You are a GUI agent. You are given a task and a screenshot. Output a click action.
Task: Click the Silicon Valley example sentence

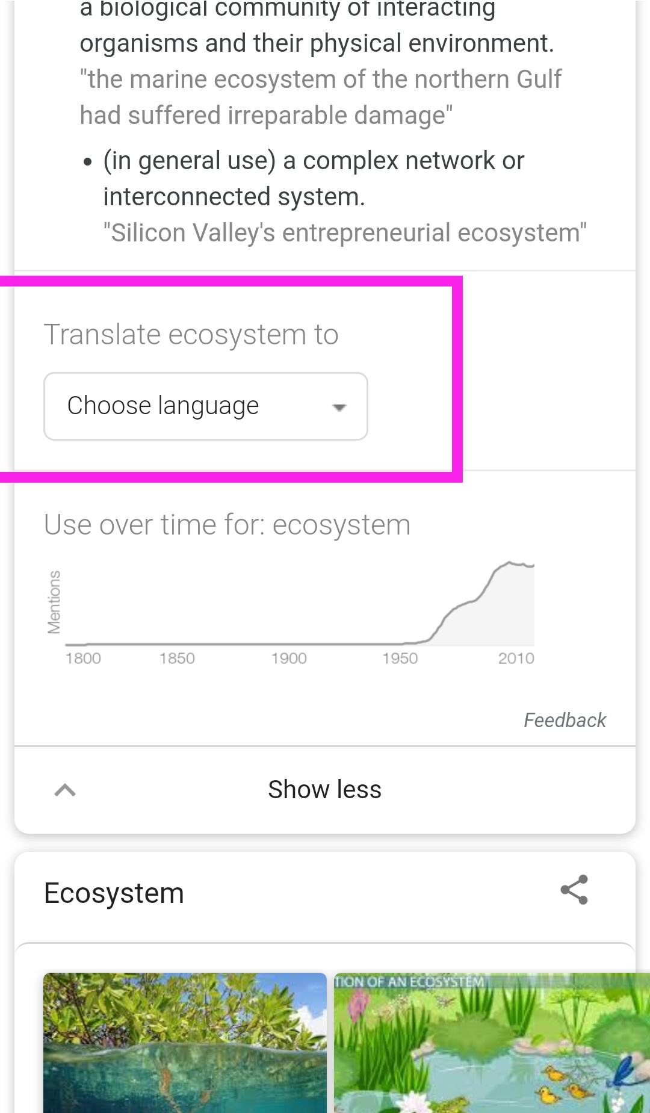pyautogui.click(x=346, y=232)
